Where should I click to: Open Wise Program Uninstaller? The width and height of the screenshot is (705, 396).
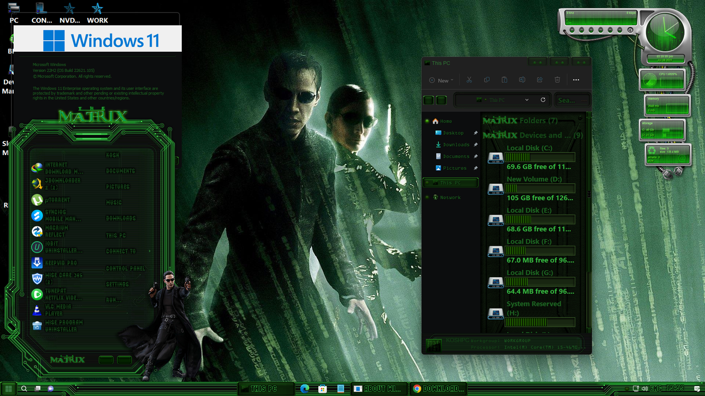[x=57, y=326]
